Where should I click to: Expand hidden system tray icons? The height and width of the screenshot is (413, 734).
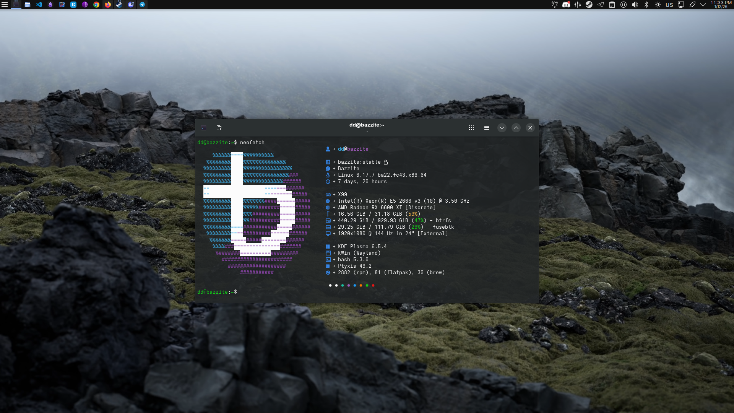click(703, 5)
